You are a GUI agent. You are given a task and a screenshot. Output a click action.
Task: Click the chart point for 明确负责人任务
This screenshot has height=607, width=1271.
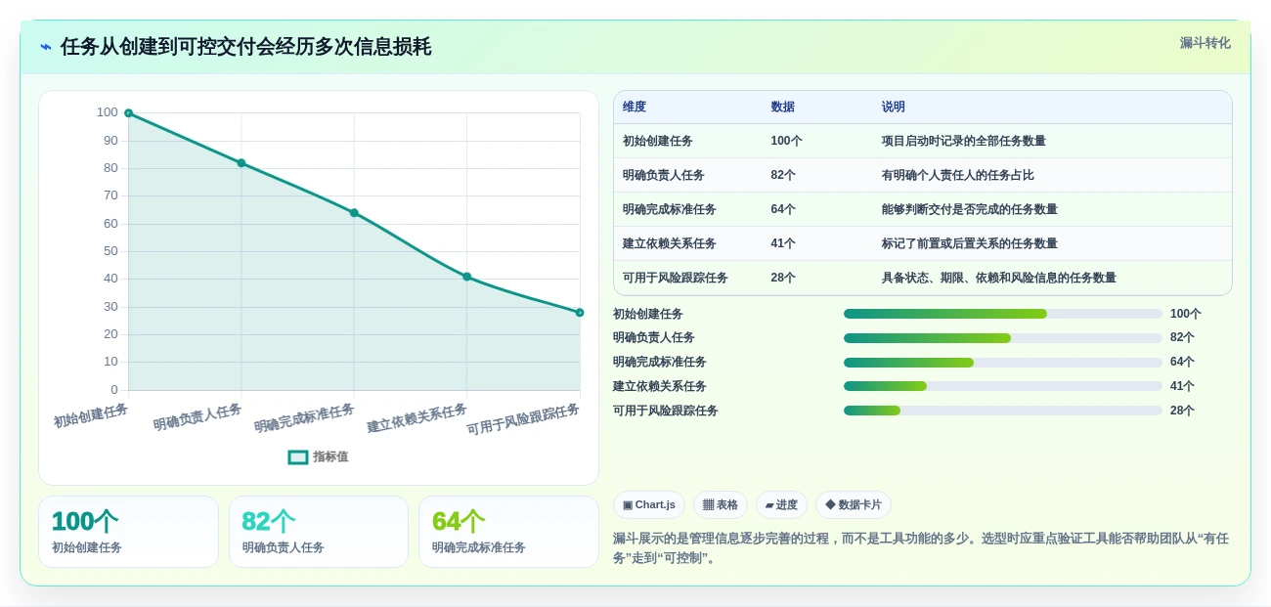[x=241, y=163]
